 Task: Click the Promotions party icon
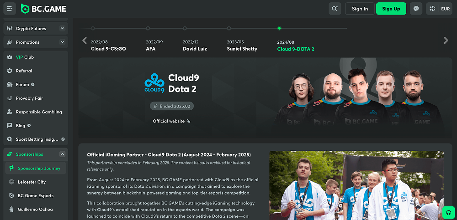10,42
